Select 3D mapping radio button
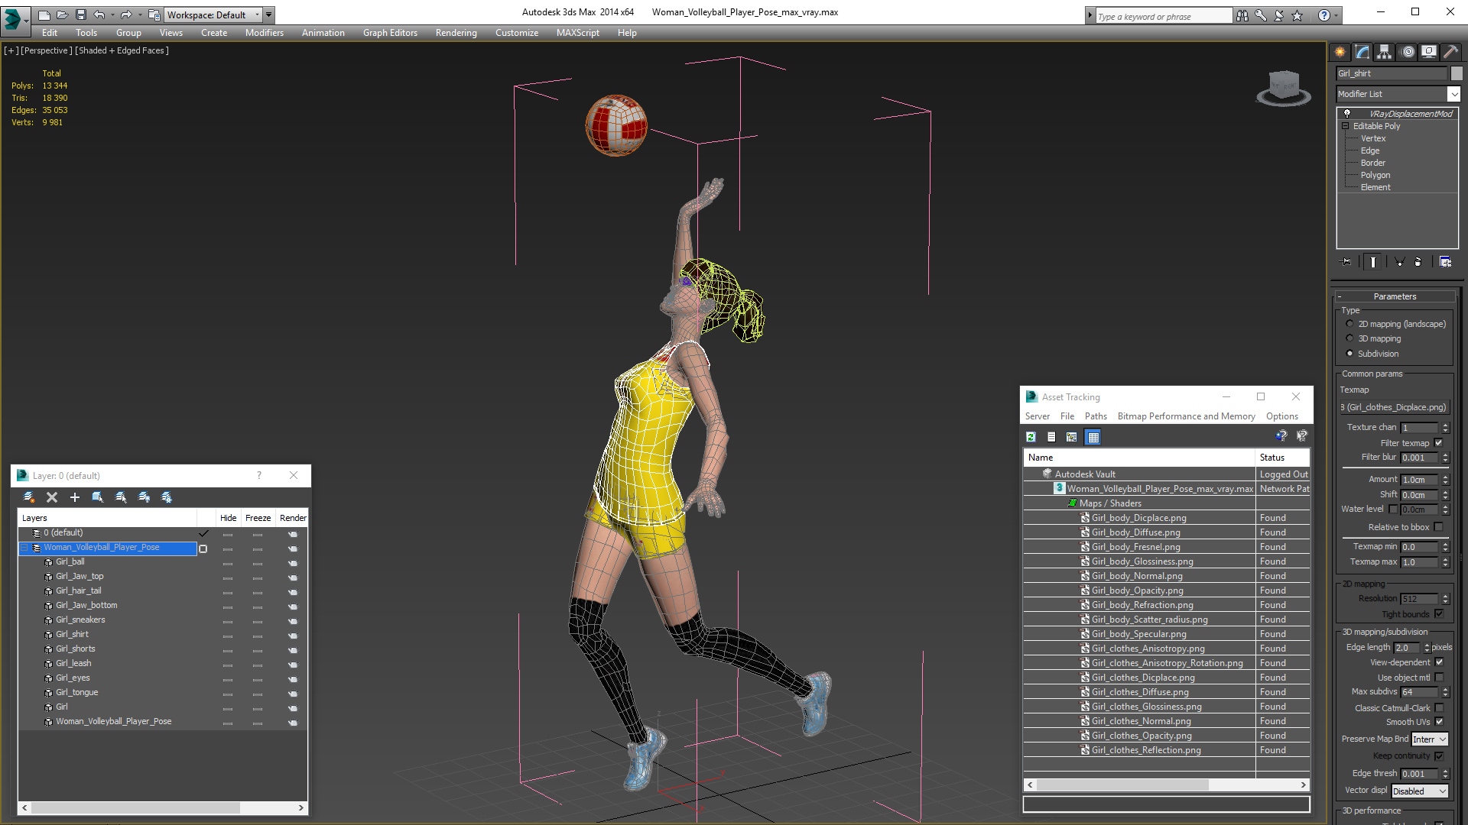The height and width of the screenshot is (825, 1468). [x=1349, y=338]
